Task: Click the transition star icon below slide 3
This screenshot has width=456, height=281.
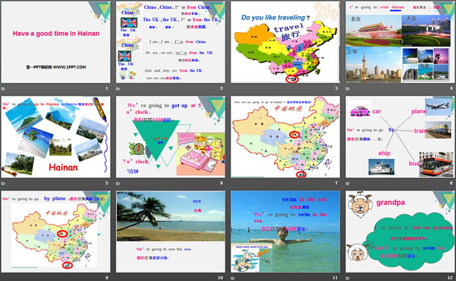Action: click(x=234, y=88)
